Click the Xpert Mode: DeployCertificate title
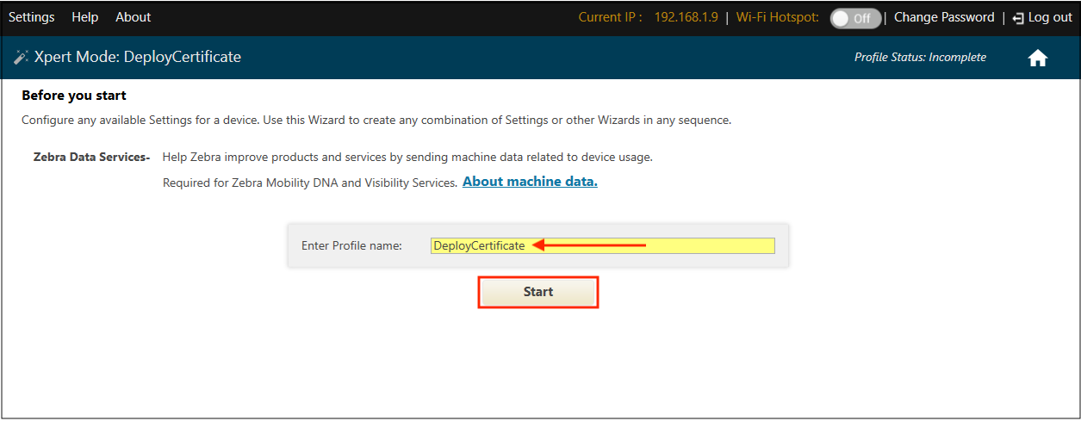 [138, 58]
